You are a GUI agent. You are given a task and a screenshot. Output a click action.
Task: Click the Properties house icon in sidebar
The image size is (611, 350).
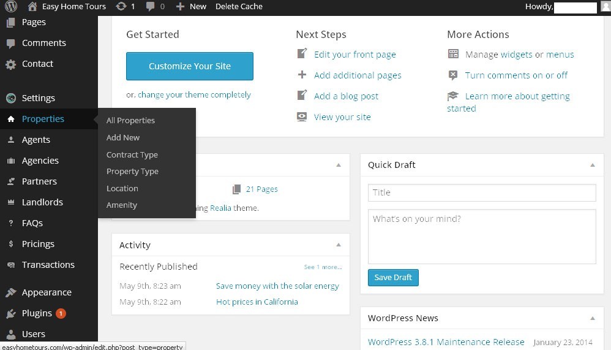pos(11,119)
